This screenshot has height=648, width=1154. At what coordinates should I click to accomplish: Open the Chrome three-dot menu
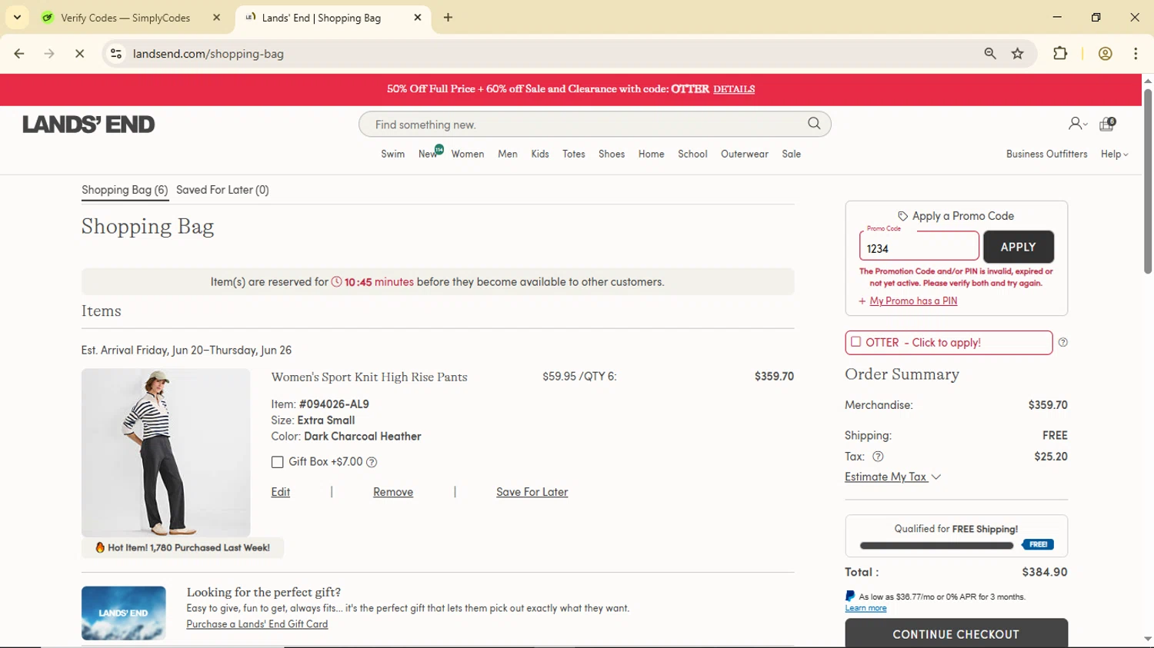pyautogui.click(x=1136, y=54)
